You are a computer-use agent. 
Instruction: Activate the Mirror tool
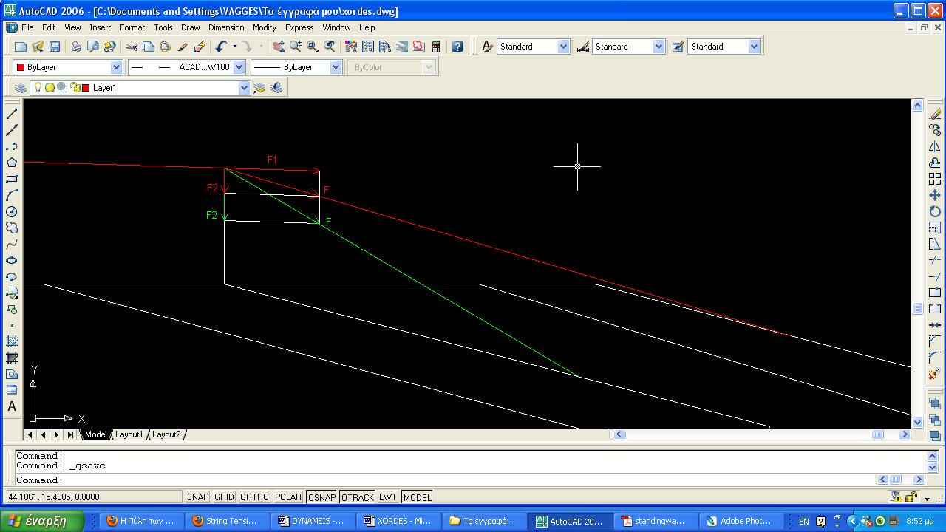click(935, 146)
